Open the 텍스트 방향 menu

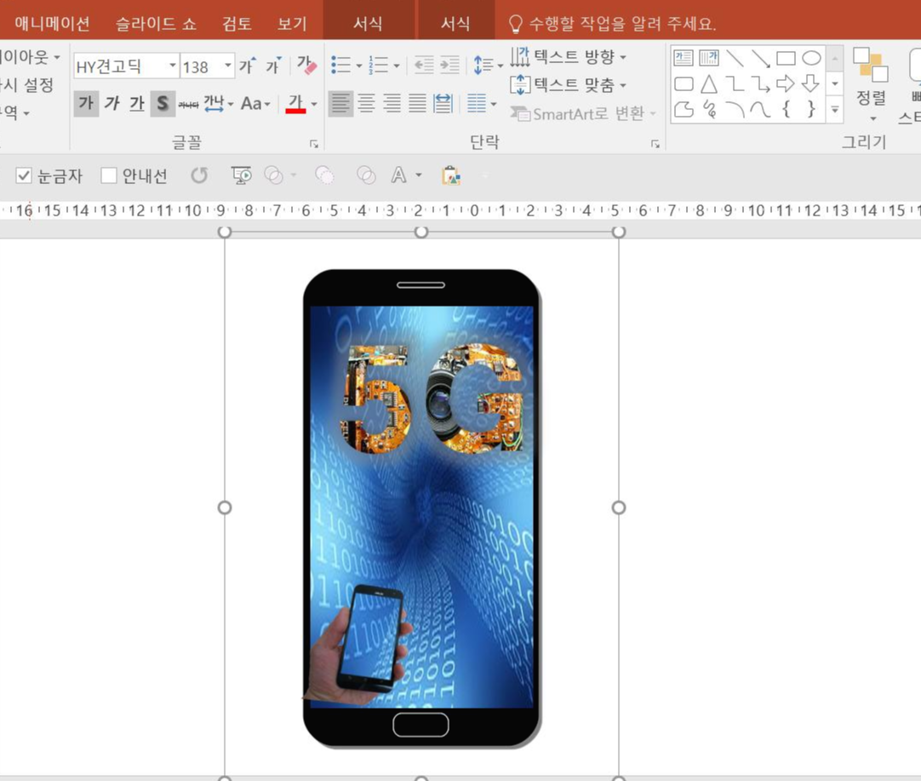click(x=568, y=56)
